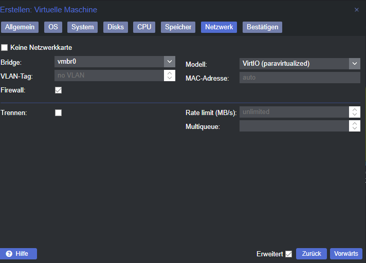Open the Hilfe help button
This screenshot has width=366, height=263.
click(x=18, y=254)
